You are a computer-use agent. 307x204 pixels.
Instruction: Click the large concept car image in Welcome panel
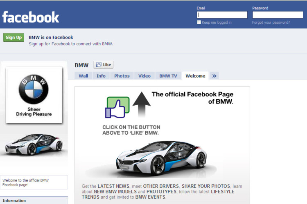(161, 158)
